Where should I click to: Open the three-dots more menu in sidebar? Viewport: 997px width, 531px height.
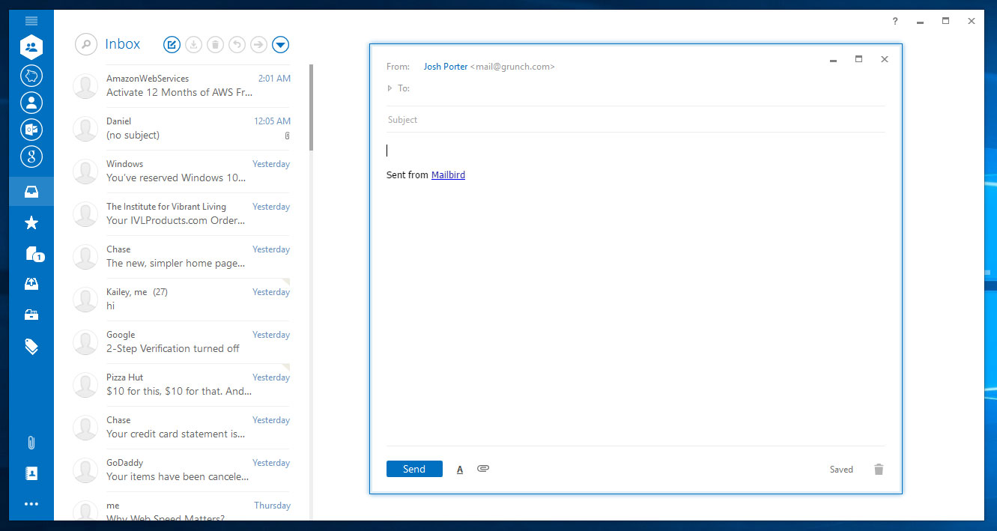[x=31, y=504]
